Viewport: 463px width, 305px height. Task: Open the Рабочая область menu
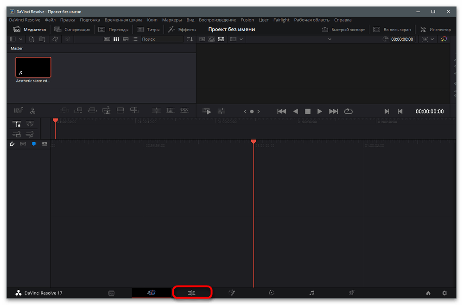click(x=311, y=20)
